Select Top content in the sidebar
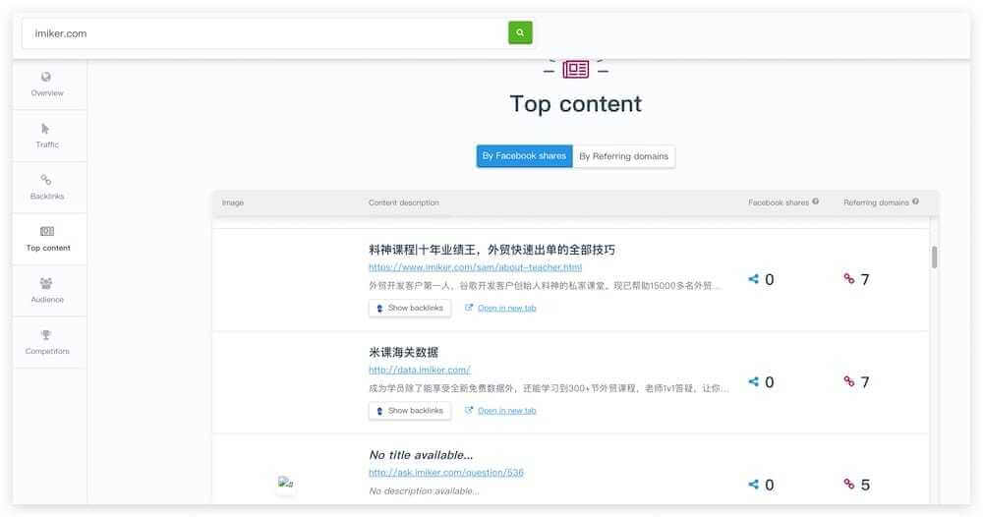Image resolution: width=983 pixels, height=517 pixels. (47, 239)
